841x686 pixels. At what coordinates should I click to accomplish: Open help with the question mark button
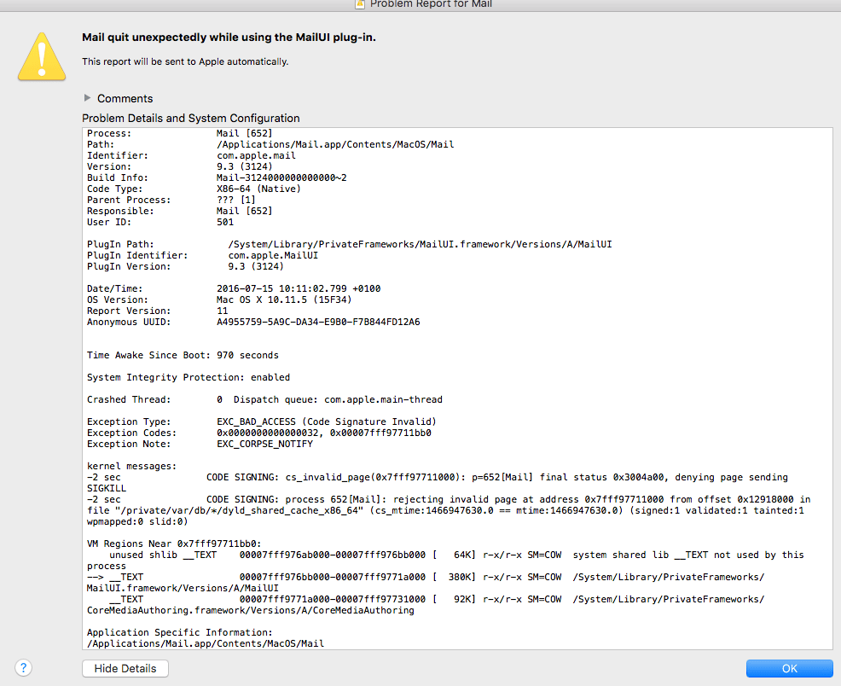(x=23, y=668)
